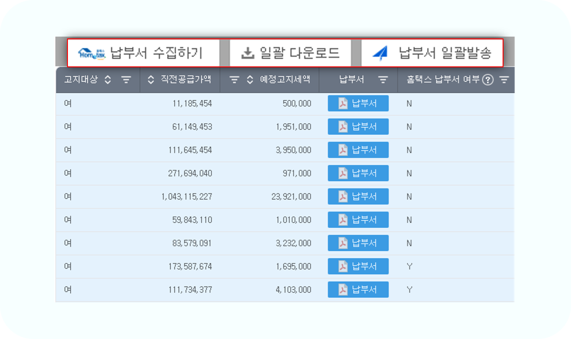Open 납부서 PDF for the 1,695,000 row
Screen dimensions: 571x339
[358, 266]
